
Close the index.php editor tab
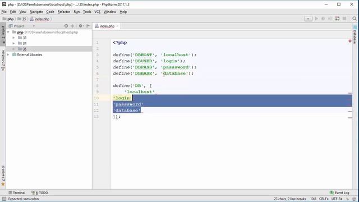[x=117, y=26]
